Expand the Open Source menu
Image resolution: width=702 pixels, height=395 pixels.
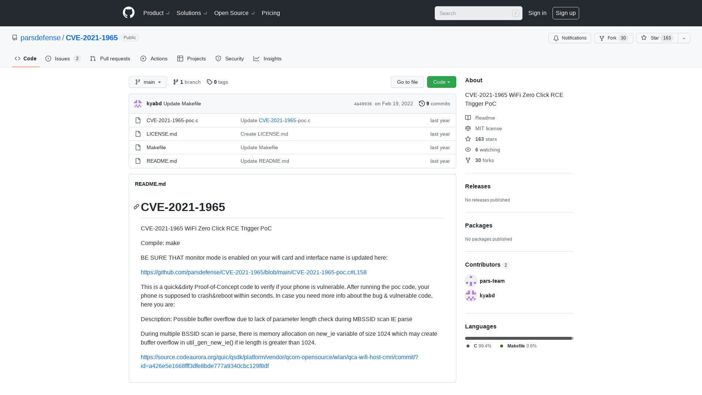(x=234, y=13)
